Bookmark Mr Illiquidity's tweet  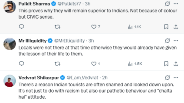(166, 64)
